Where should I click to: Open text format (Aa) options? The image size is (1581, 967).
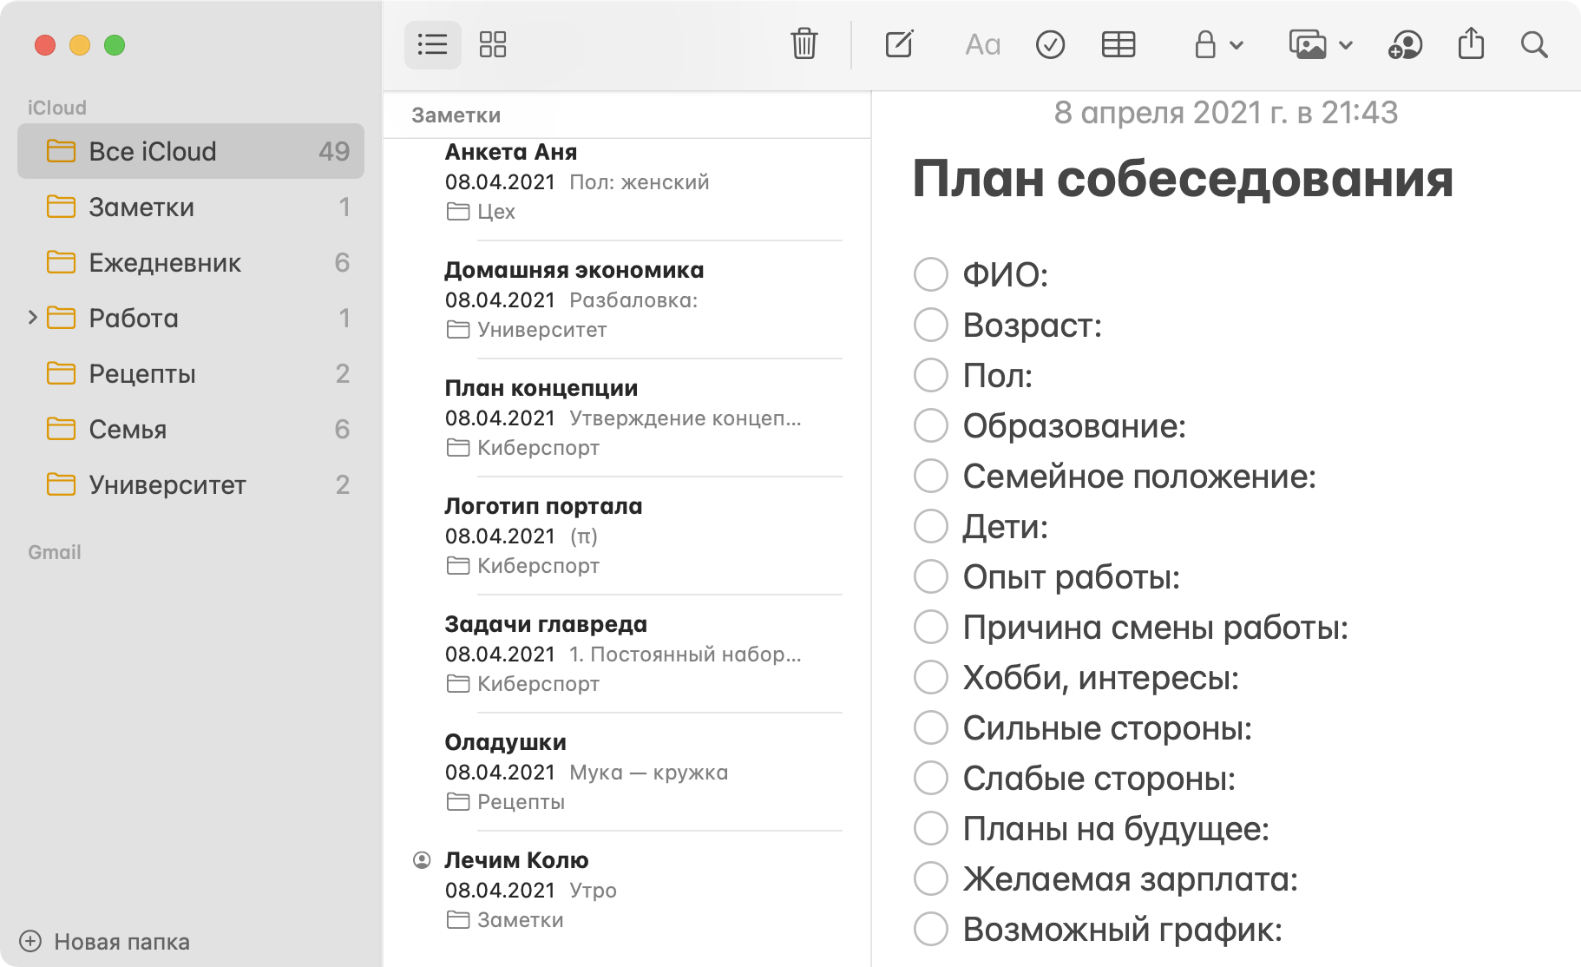click(x=982, y=44)
